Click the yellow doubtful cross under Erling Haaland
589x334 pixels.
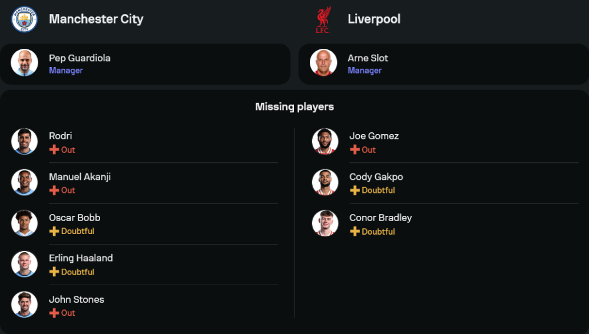click(54, 272)
